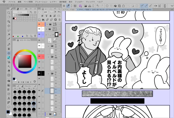Choose the 20 brush size preset
Viewport: 174px width, 118px height.
click(x=15, y=92)
